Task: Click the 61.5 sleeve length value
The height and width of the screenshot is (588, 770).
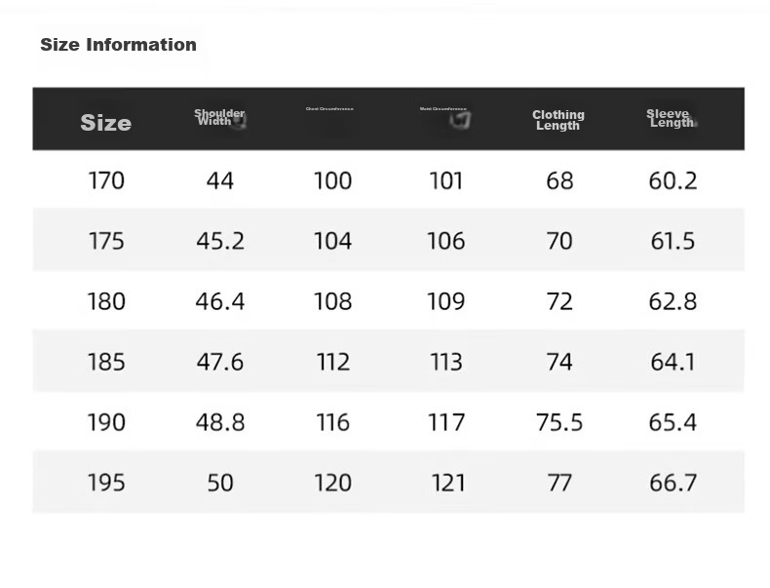Action: [673, 241]
